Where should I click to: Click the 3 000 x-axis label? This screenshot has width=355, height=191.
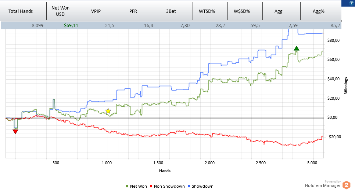pos(312,163)
